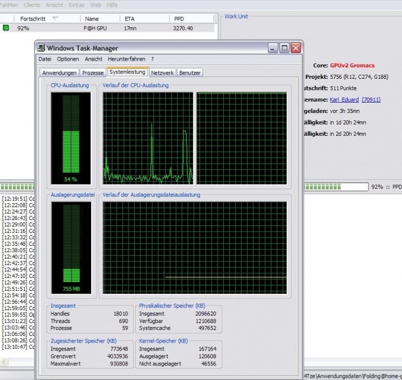Image resolution: width=402 pixels, height=380 pixels.
Task: Open the Ansicht menu in FahMon
Action: pos(54,5)
